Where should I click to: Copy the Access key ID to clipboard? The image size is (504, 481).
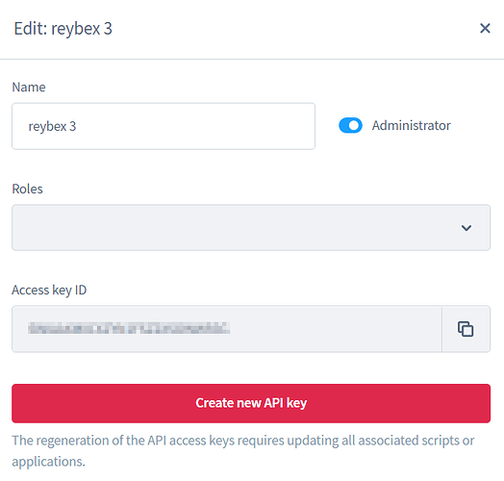coord(466,329)
